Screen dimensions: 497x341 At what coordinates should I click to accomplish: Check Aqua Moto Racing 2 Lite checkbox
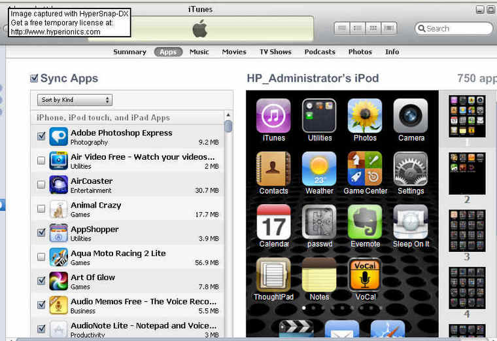[x=41, y=257]
